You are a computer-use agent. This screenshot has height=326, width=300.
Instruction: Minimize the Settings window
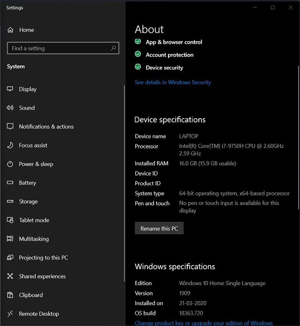255,7
